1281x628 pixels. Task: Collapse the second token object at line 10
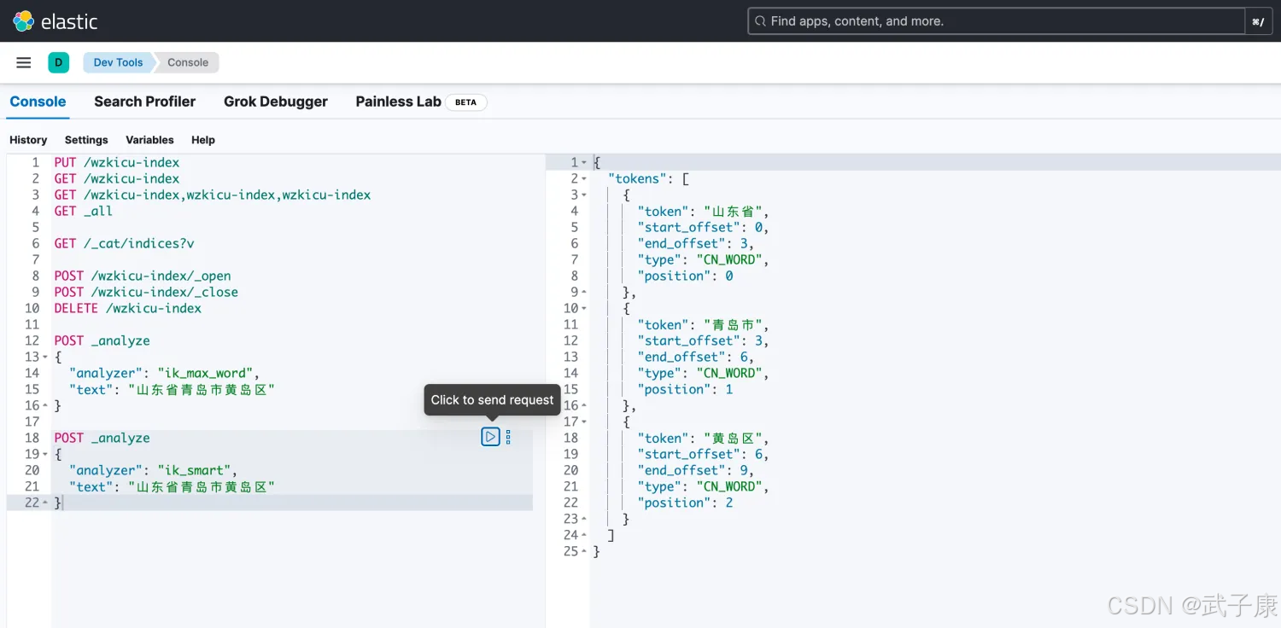click(x=584, y=308)
